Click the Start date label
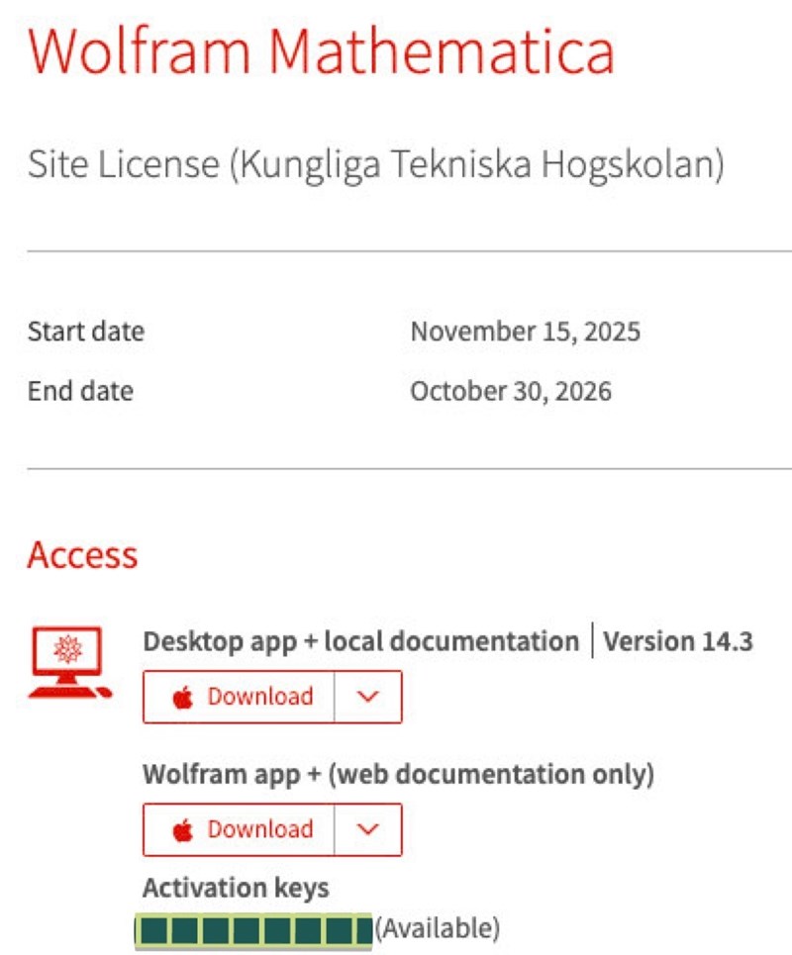The image size is (792, 955). (x=85, y=332)
